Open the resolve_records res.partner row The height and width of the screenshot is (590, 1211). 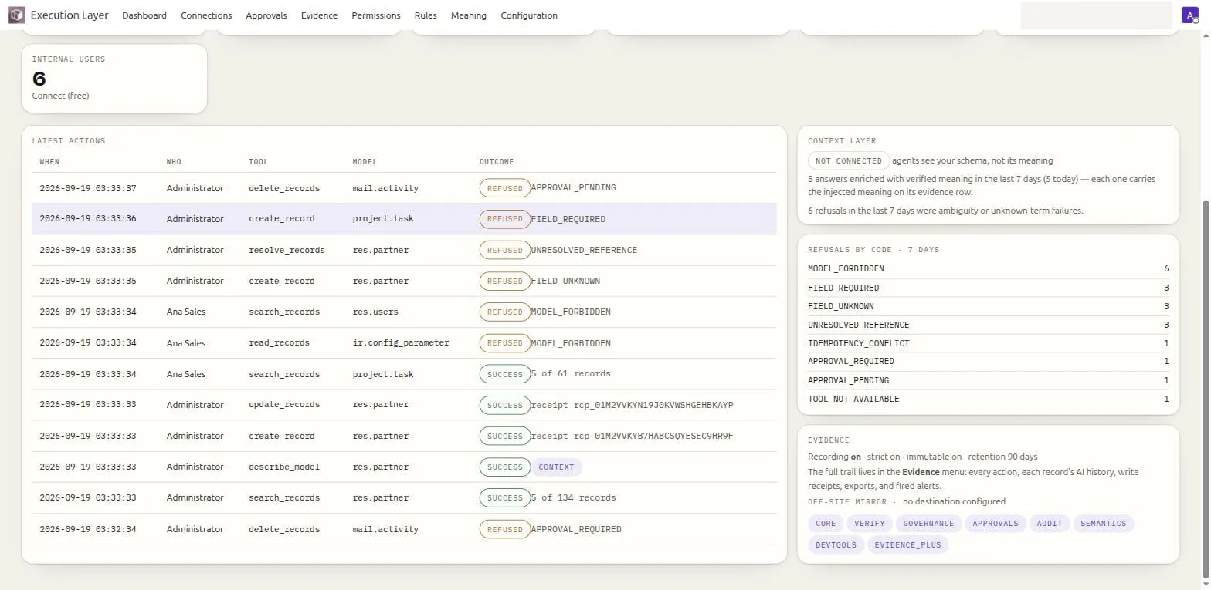coord(404,250)
